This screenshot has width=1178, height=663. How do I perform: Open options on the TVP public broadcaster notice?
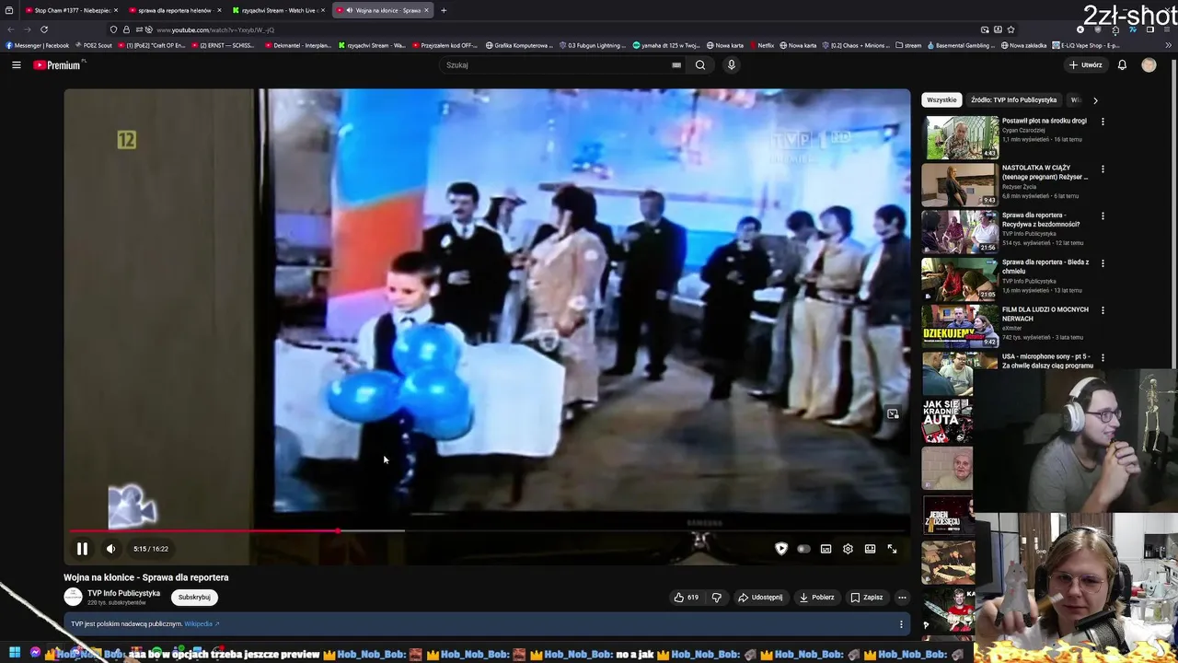(901, 624)
